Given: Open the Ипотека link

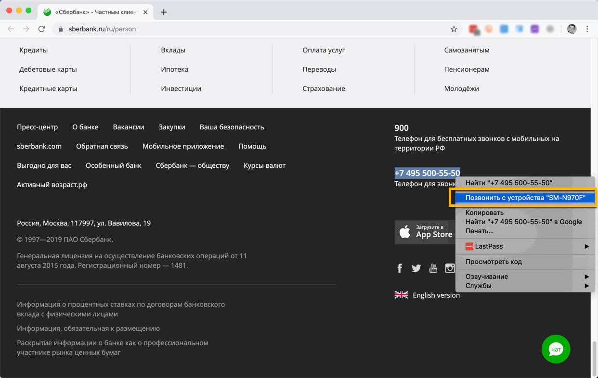Looking at the screenshot, I should [175, 69].
